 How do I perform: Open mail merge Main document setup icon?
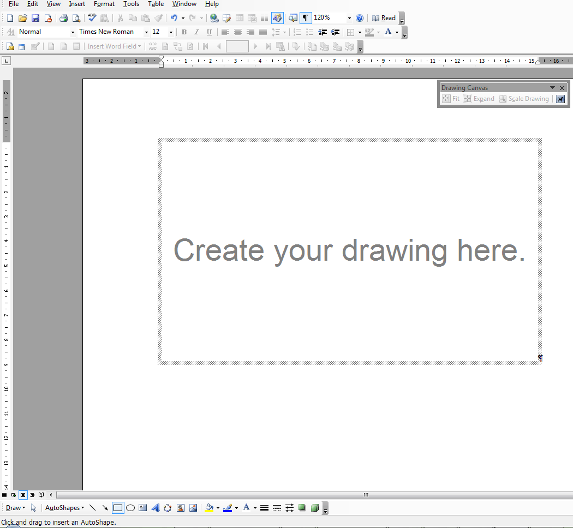coord(10,46)
